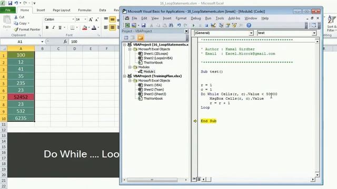337x189 pixels.
Task: Click Borders icon in Excel Font group
Action: [x=73, y=28]
